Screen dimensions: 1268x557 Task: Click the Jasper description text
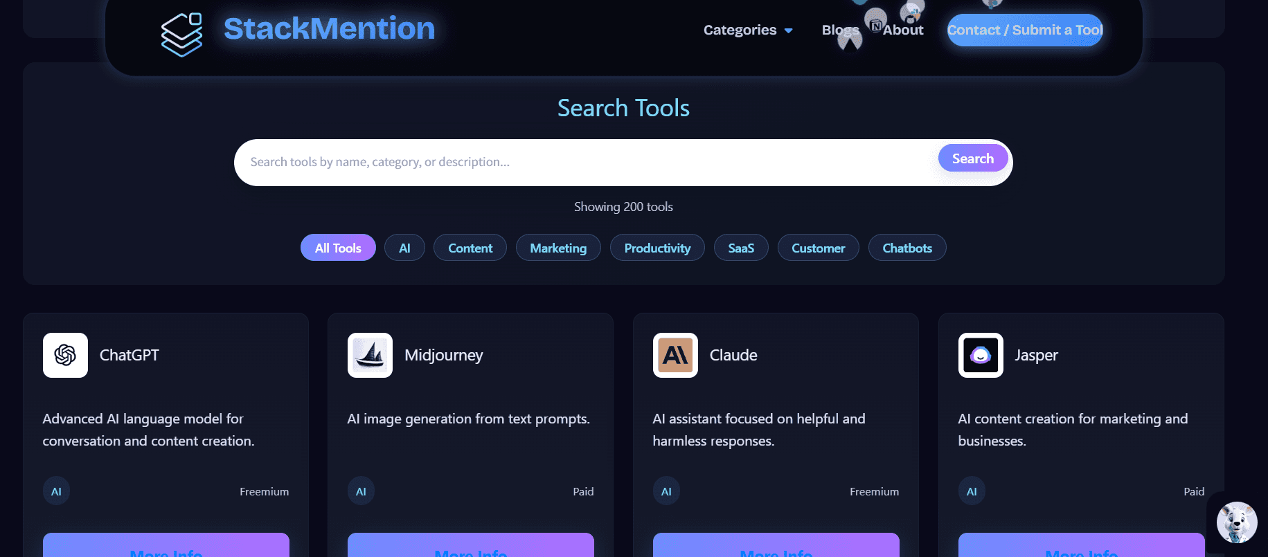[x=1073, y=430]
